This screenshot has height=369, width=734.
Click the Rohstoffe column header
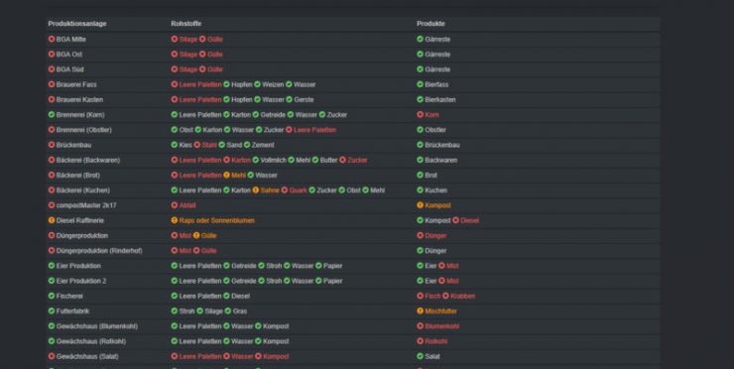[x=186, y=24]
